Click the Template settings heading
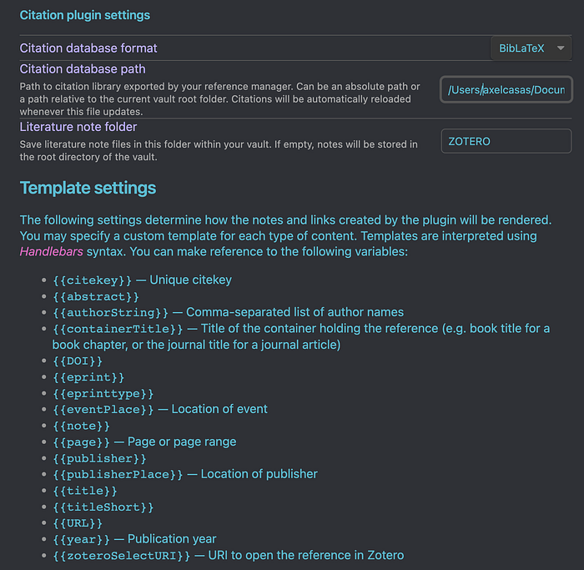This screenshot has width=584, height=570. [x=88, y=188]
